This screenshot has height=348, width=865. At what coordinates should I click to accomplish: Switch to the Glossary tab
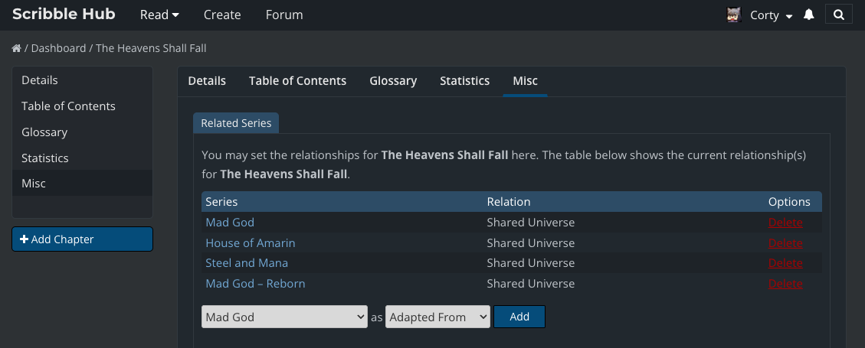coord(393,80)
